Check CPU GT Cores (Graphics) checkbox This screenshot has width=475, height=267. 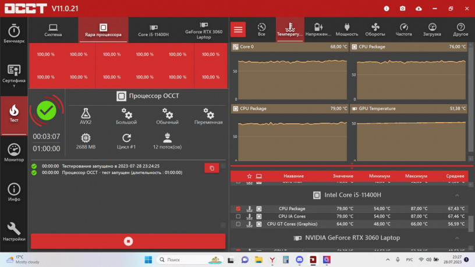click(238, 225)
